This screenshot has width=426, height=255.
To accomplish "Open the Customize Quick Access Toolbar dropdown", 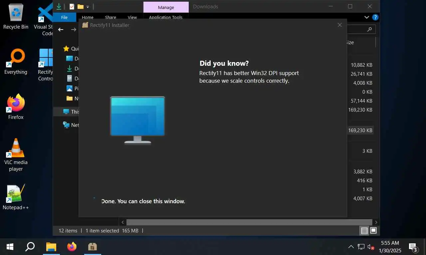I will pyautogui.click(x=88, y=7).
